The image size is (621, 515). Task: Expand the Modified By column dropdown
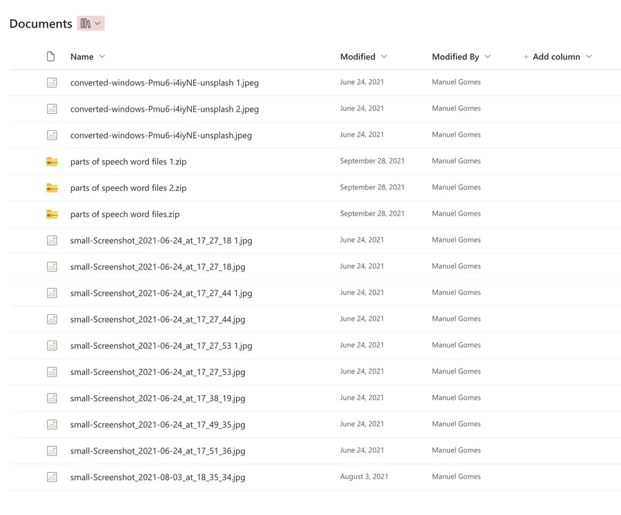pos(488,57)
